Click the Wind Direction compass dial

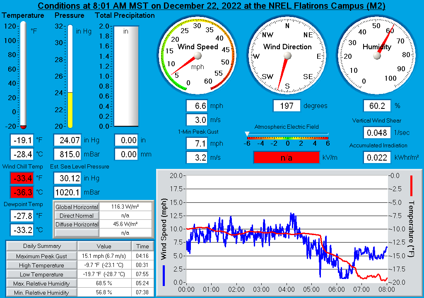pyautogui.click(x=287, y=56)
